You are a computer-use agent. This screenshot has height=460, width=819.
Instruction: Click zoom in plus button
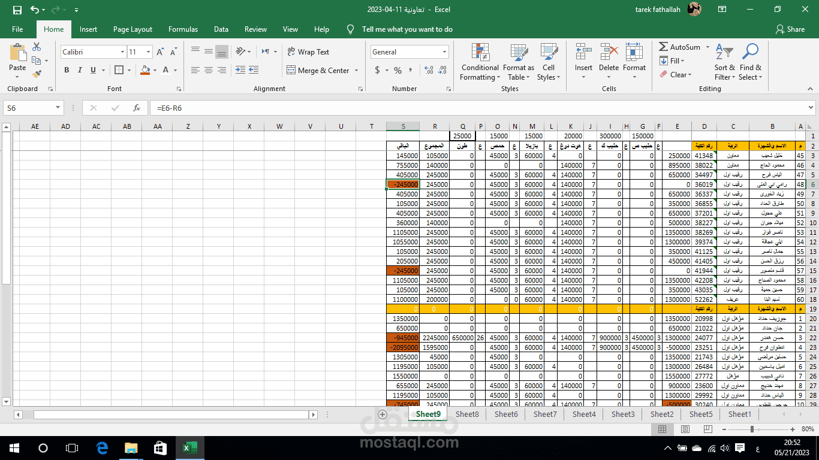(793, 429)
